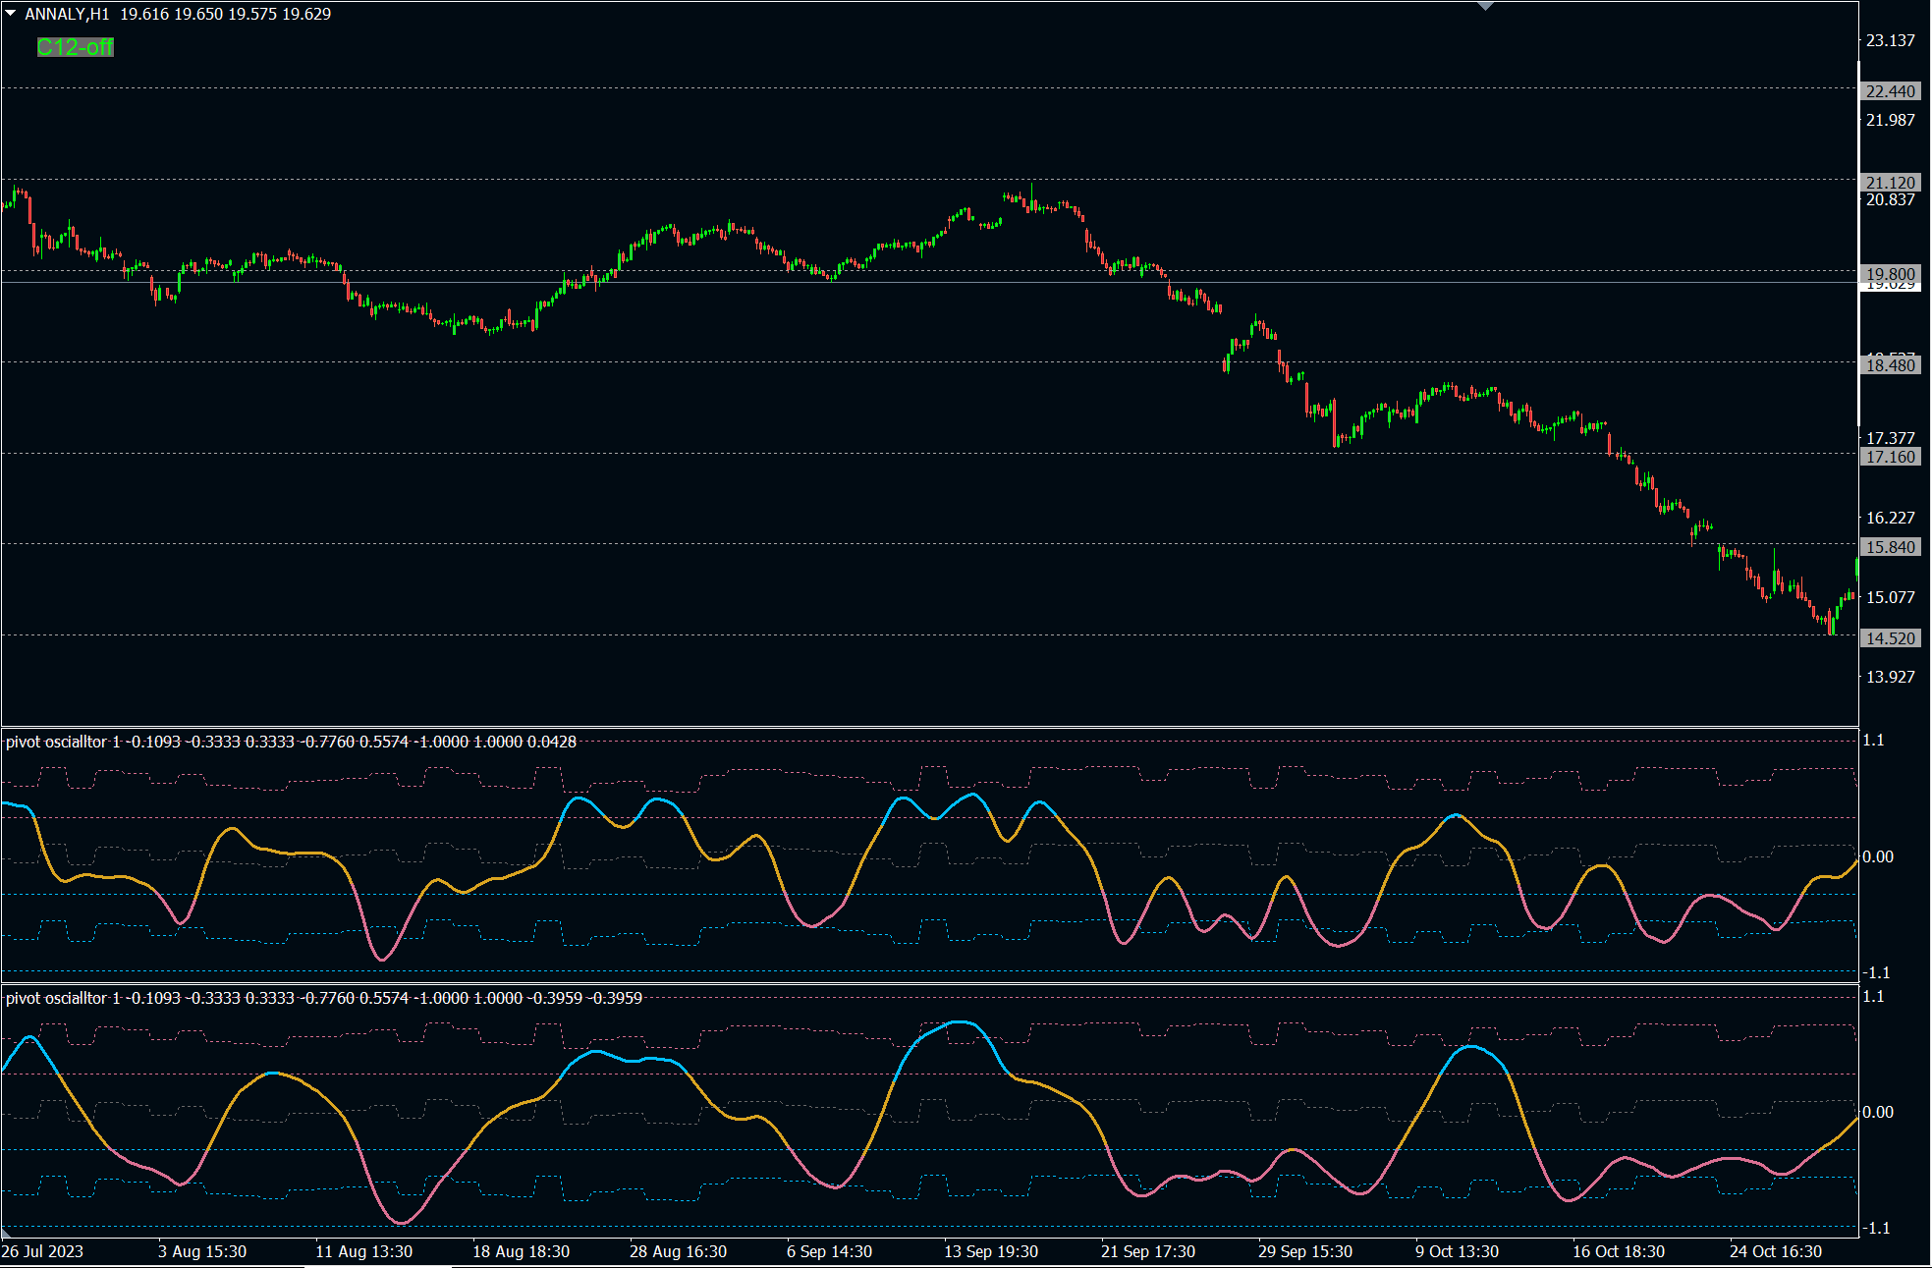Click the 15.840 price level tag

tap(1890, 547)
